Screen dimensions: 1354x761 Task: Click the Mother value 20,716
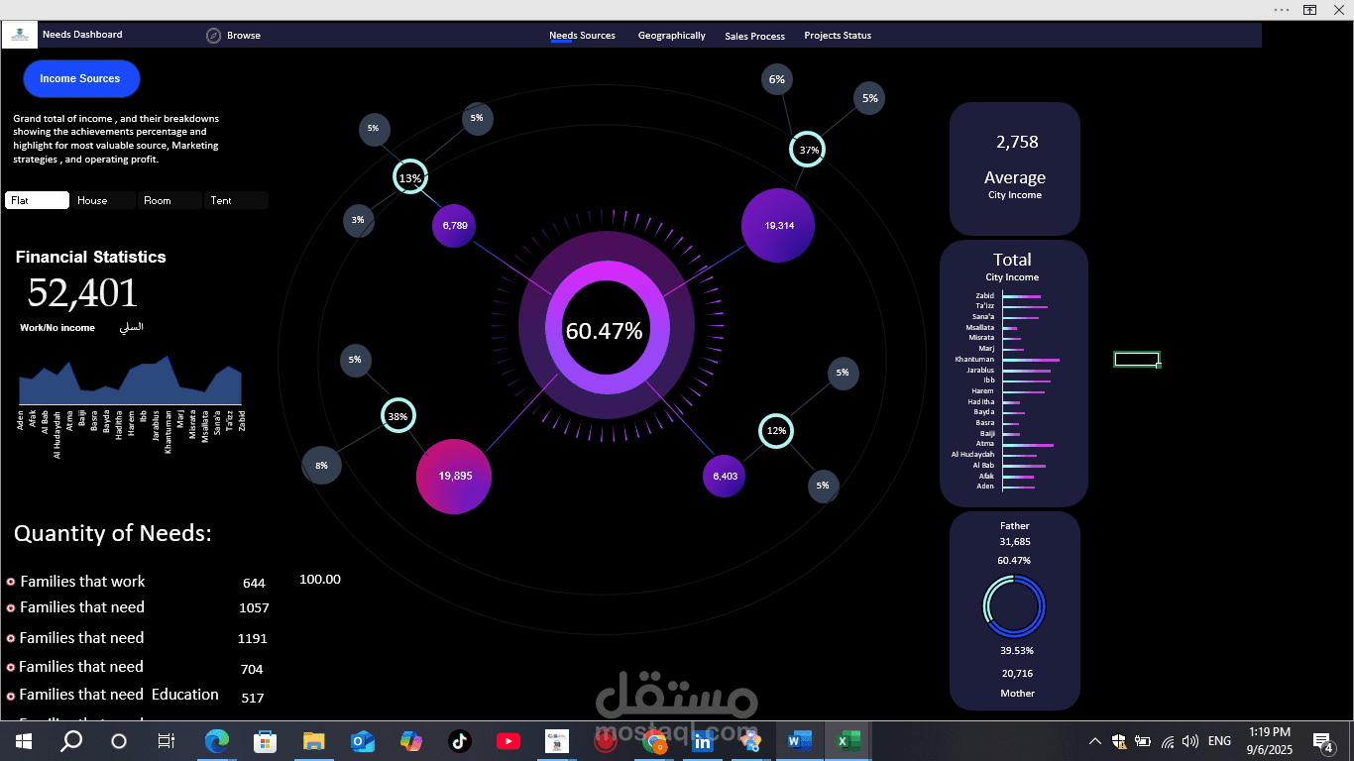(1017, 673)
